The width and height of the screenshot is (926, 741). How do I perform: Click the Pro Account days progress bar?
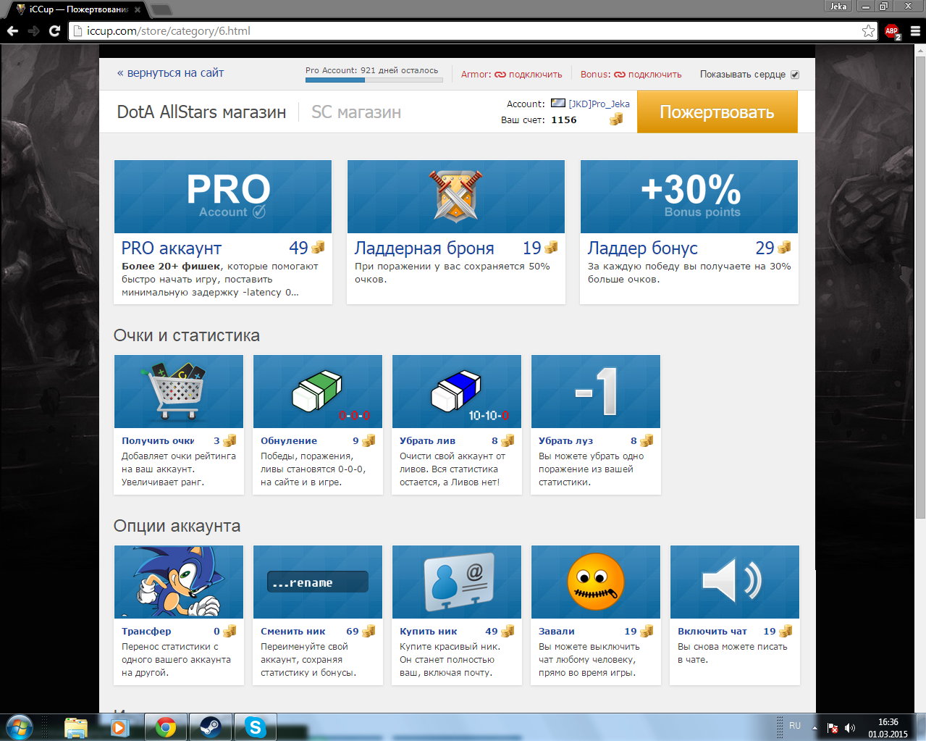click(x=374, y=80)
